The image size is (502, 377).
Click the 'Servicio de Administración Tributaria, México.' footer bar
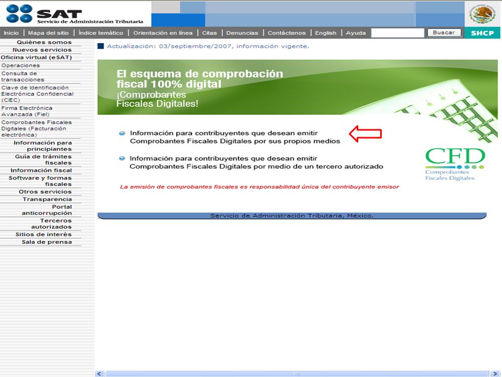click(292, 216)
